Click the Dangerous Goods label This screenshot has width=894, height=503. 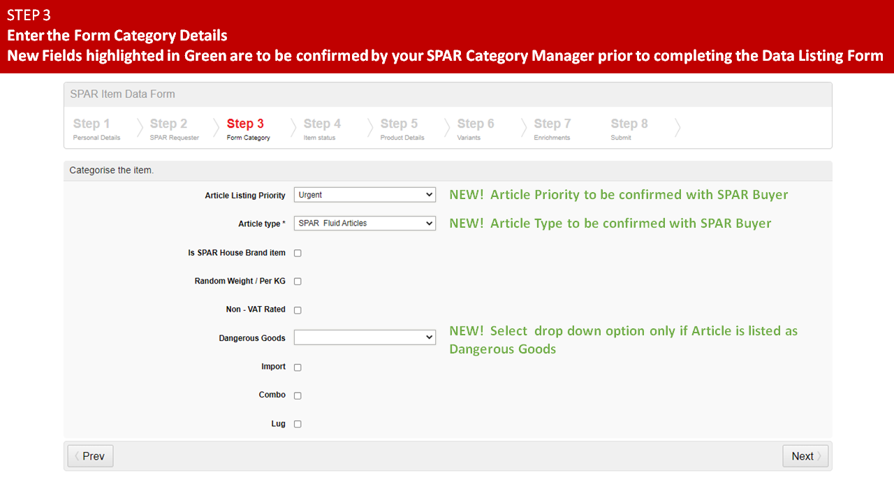coord(252,338)
